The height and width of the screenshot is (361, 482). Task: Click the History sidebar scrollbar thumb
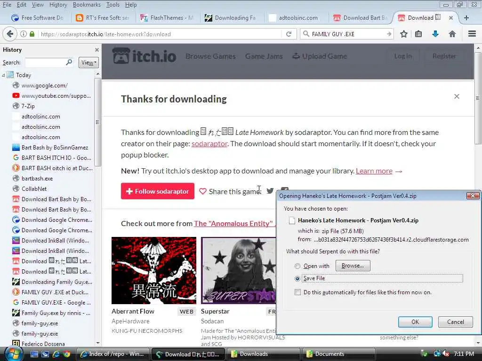(97, 122)
